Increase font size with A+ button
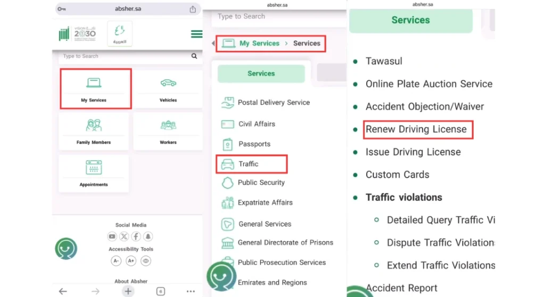The height and width of the screenshot is (297, 545). point(131,261)
